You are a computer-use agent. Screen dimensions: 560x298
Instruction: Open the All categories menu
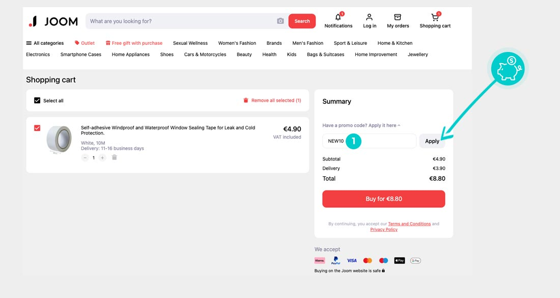tap(45, 43)
